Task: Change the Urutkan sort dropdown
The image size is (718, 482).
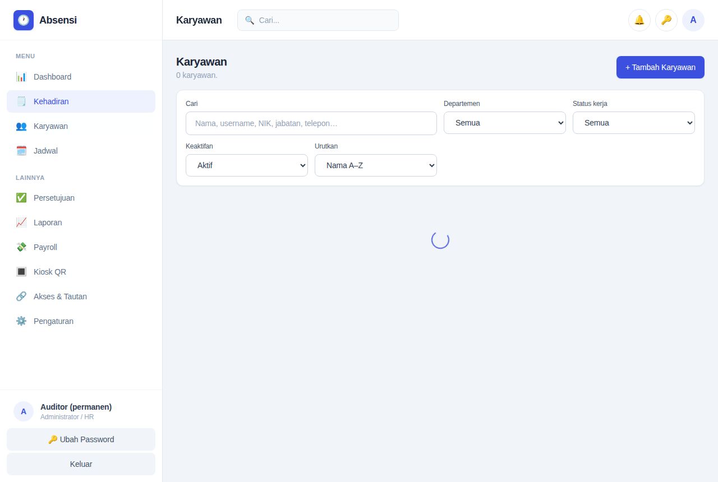Action: click(x=376, y=165)
